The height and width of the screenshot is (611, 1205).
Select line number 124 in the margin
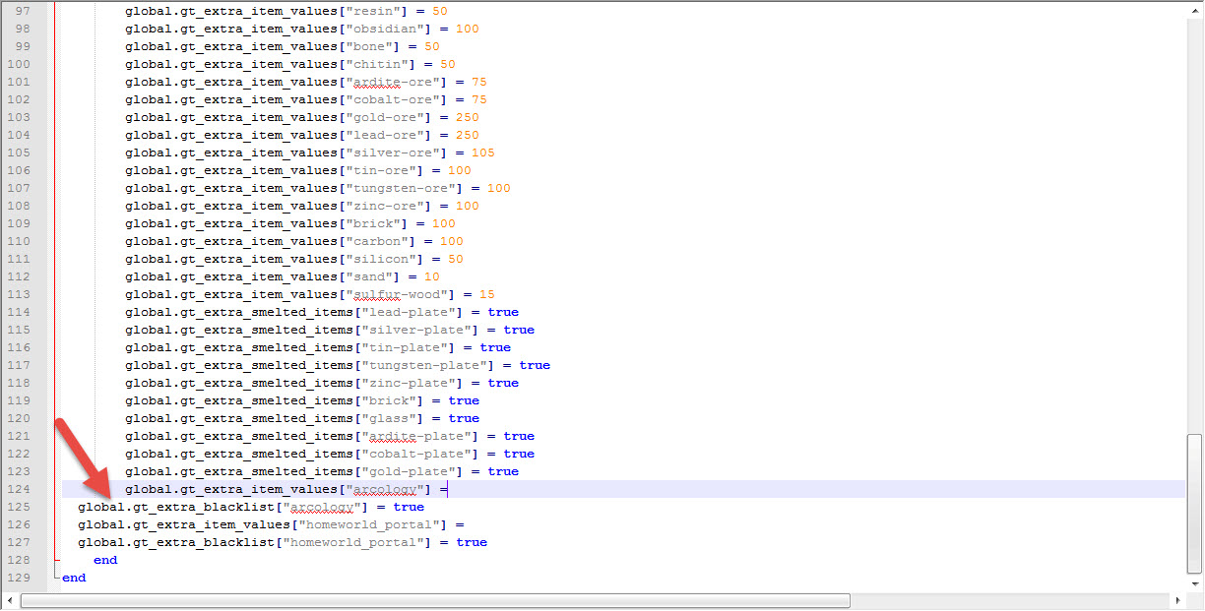pyautogui.click(x=18, y=489)
